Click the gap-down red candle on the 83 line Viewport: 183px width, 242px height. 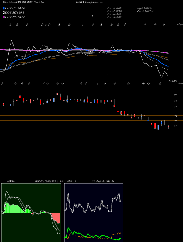(x=115, y=106)
